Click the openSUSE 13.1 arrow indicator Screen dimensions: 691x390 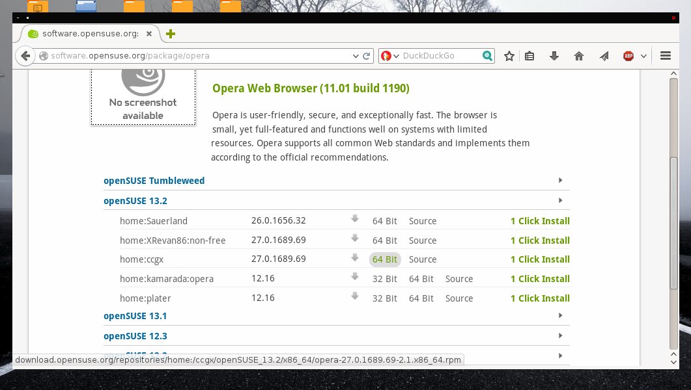[560, 316]
